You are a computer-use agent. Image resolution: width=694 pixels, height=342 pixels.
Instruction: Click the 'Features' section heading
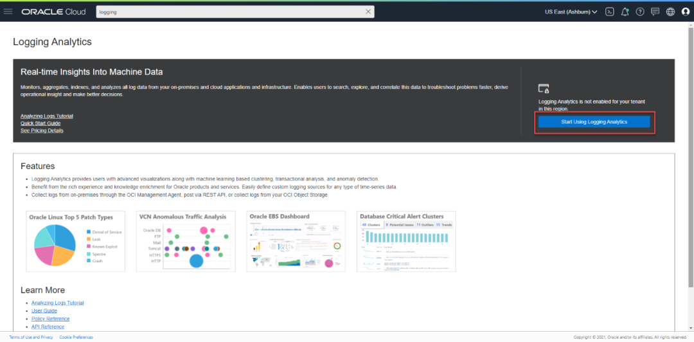click(x=38, y=166)
